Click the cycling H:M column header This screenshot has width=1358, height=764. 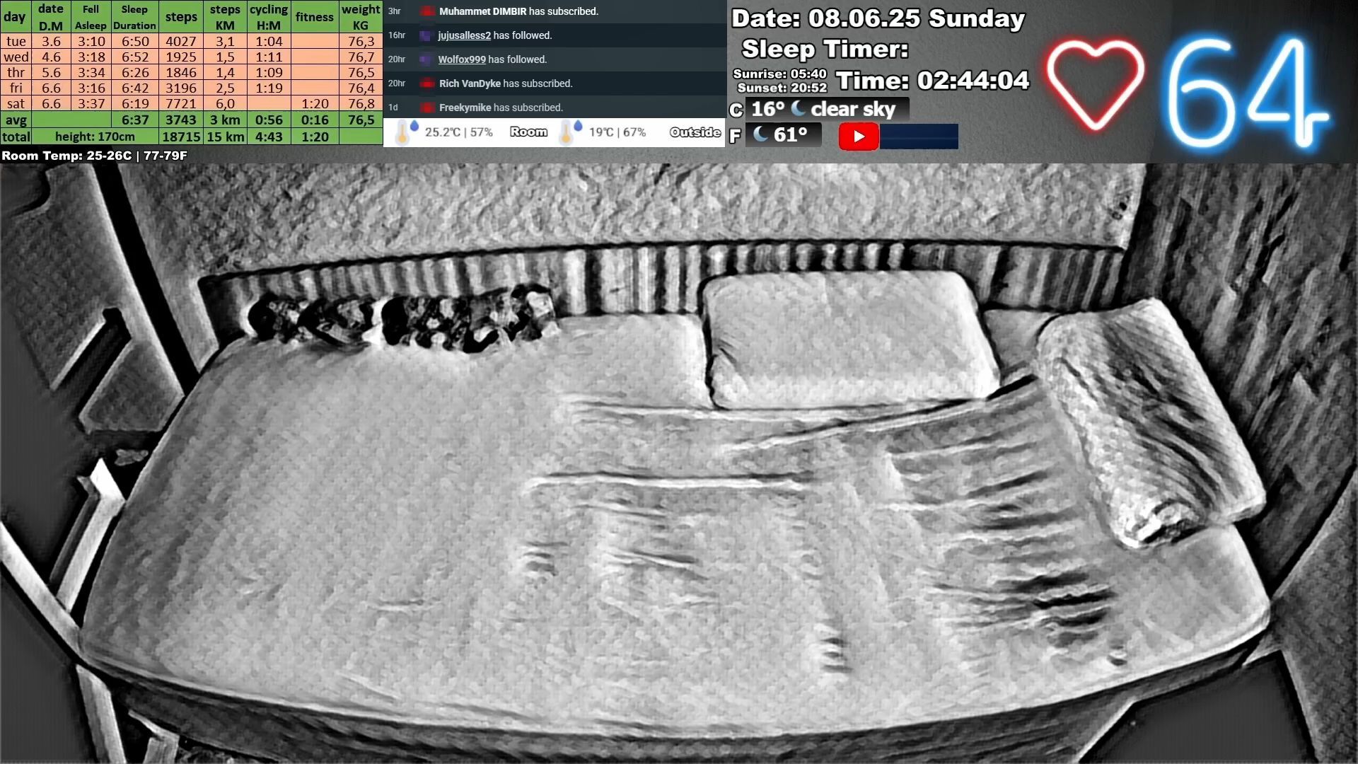[x=269, y=16]
